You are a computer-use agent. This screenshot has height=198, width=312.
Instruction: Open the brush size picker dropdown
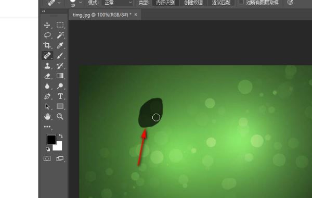81,3
